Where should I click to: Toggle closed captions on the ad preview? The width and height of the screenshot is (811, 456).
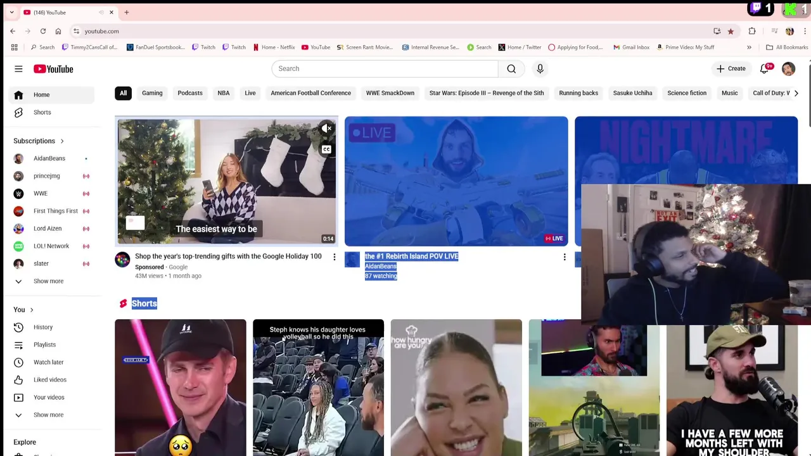(x=326, y=149)
